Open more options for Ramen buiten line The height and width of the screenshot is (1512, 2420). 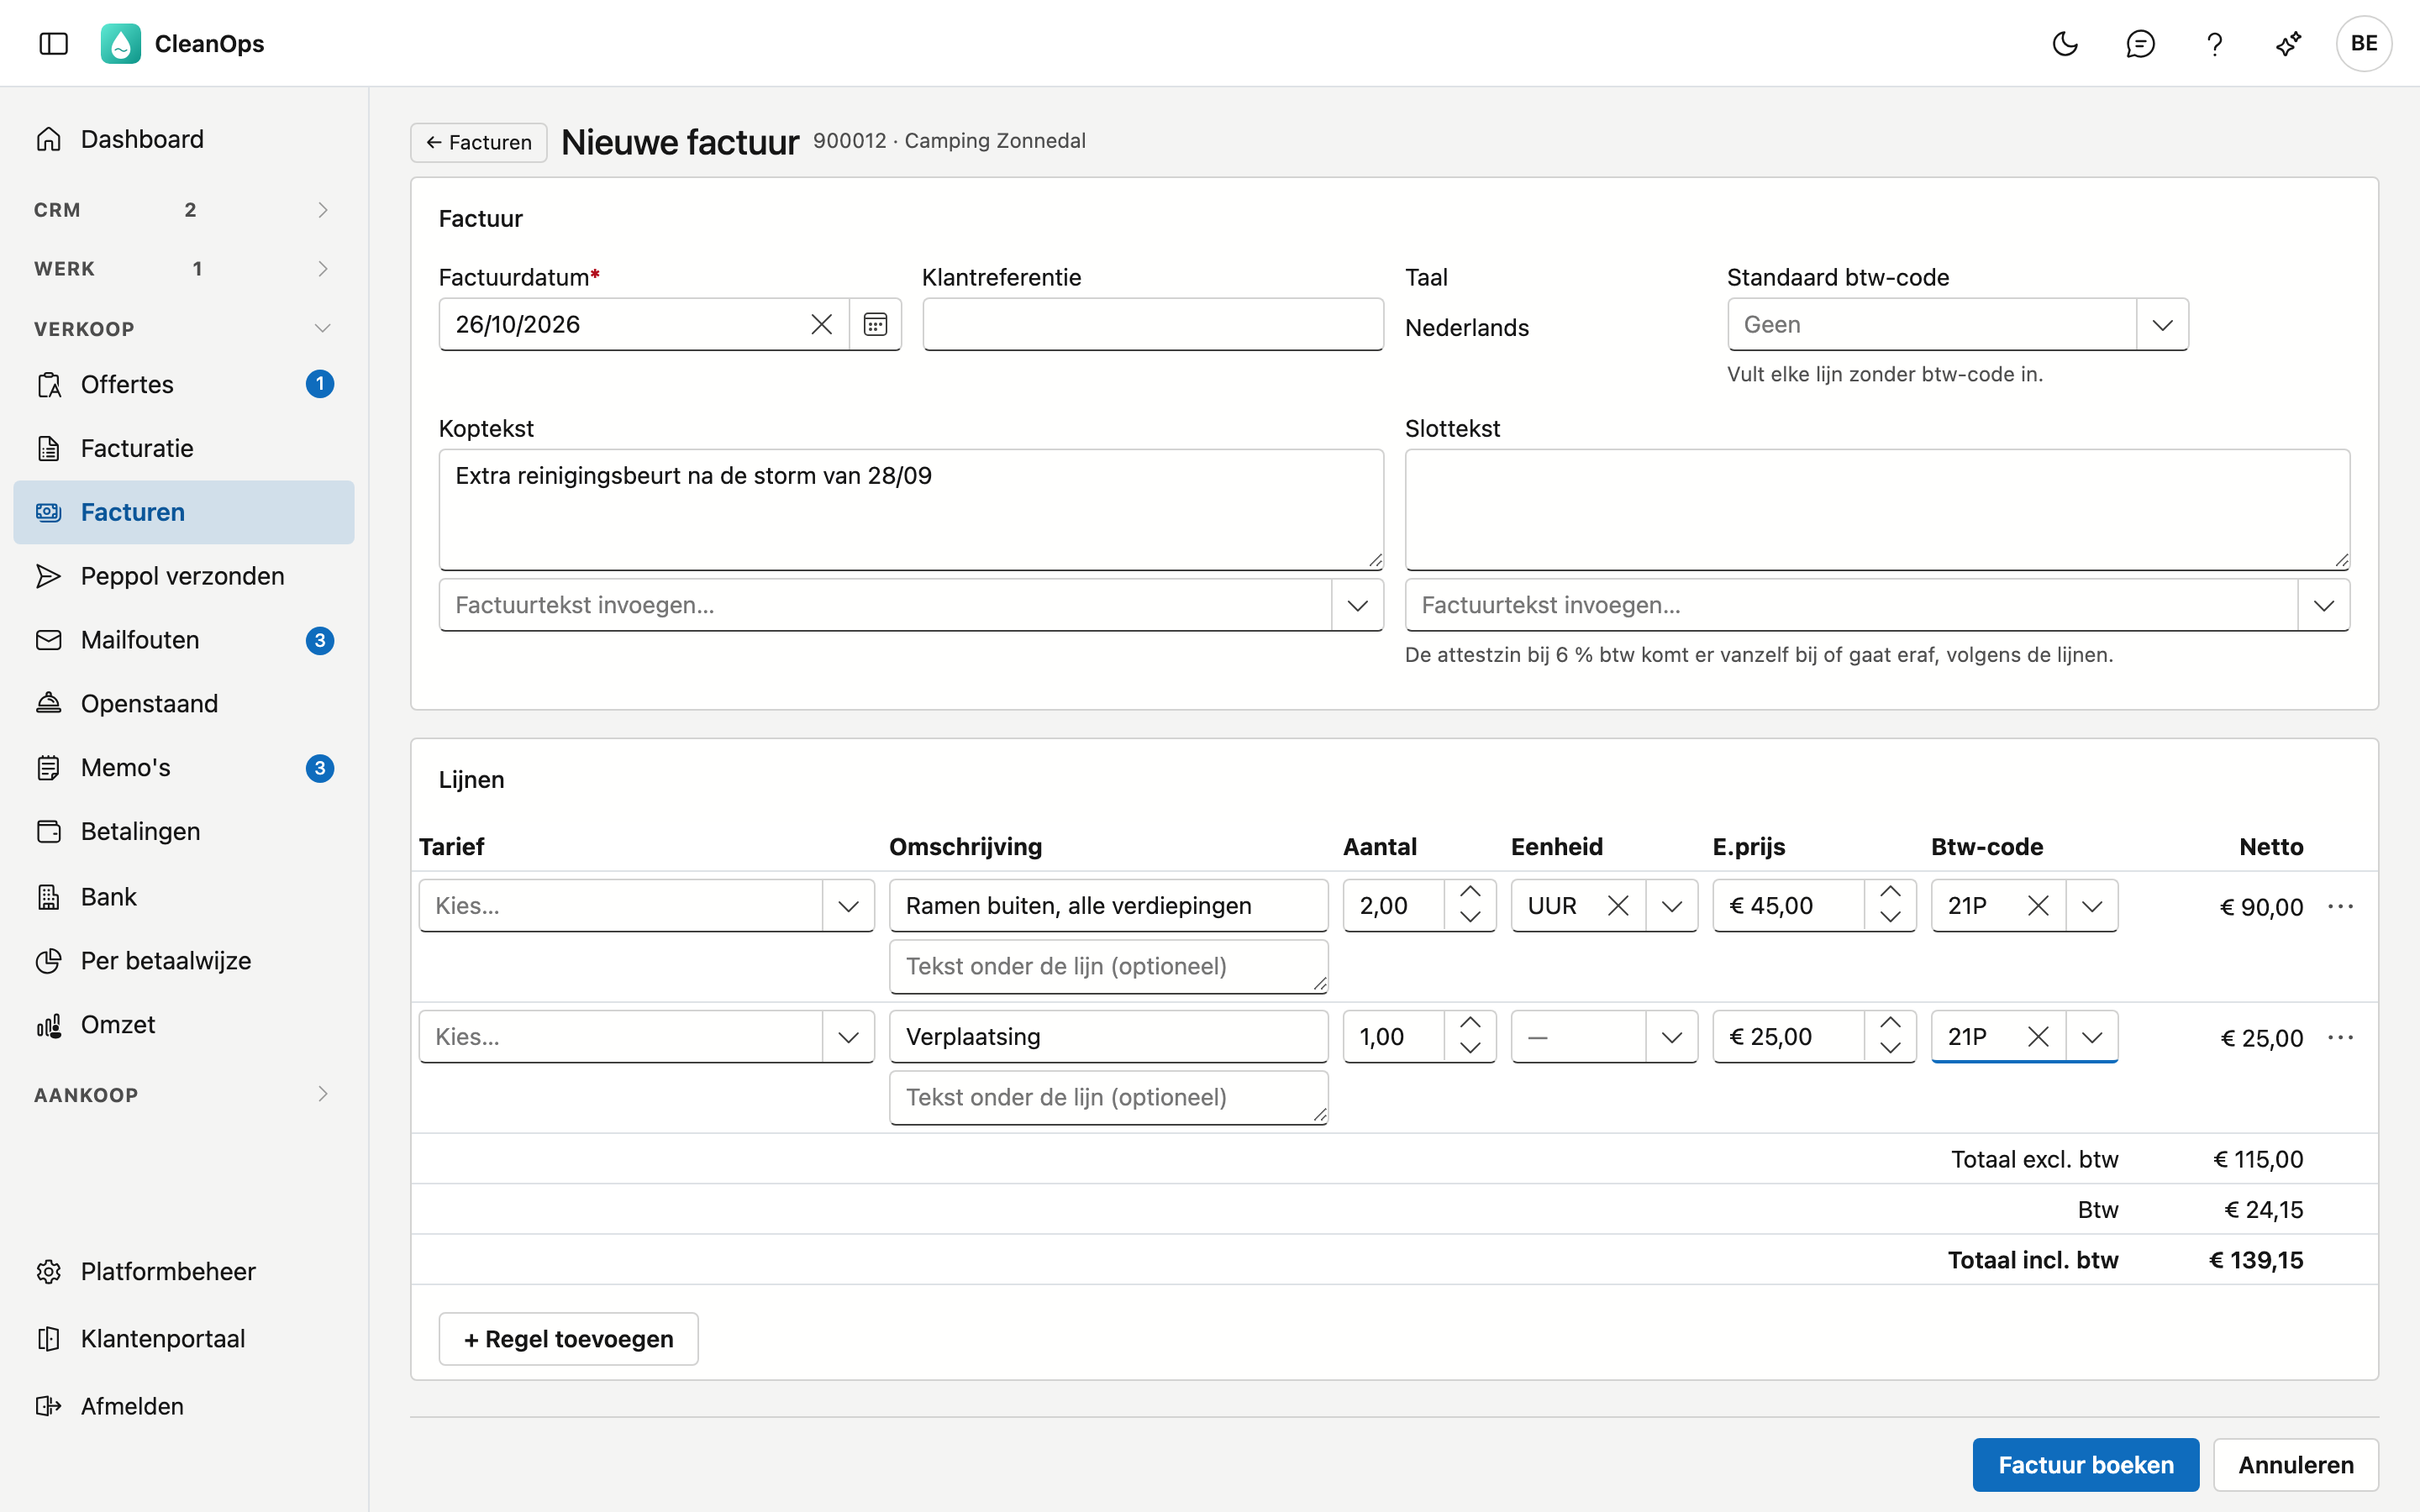(x=2340, y=906)
